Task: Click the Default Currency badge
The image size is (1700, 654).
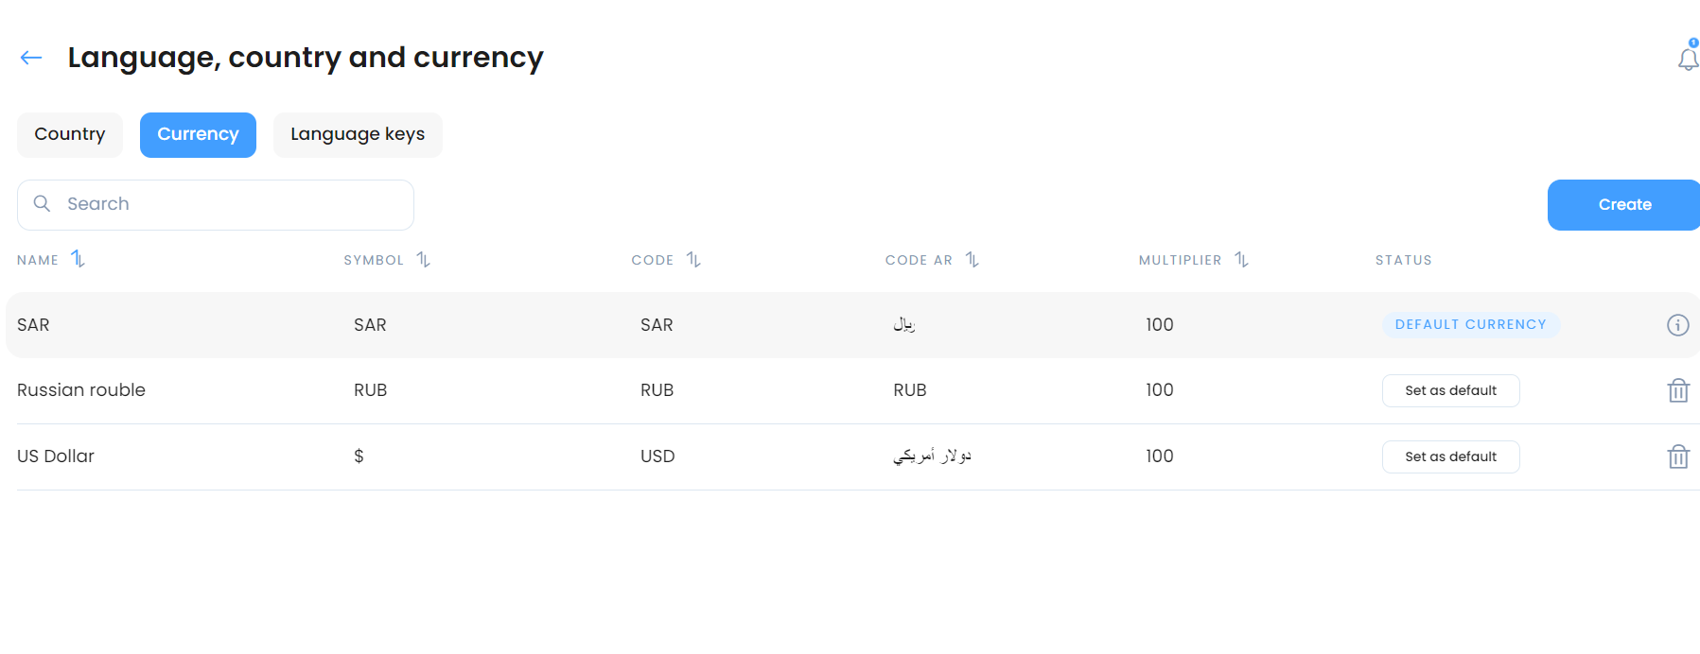Action: point(1470,325)
